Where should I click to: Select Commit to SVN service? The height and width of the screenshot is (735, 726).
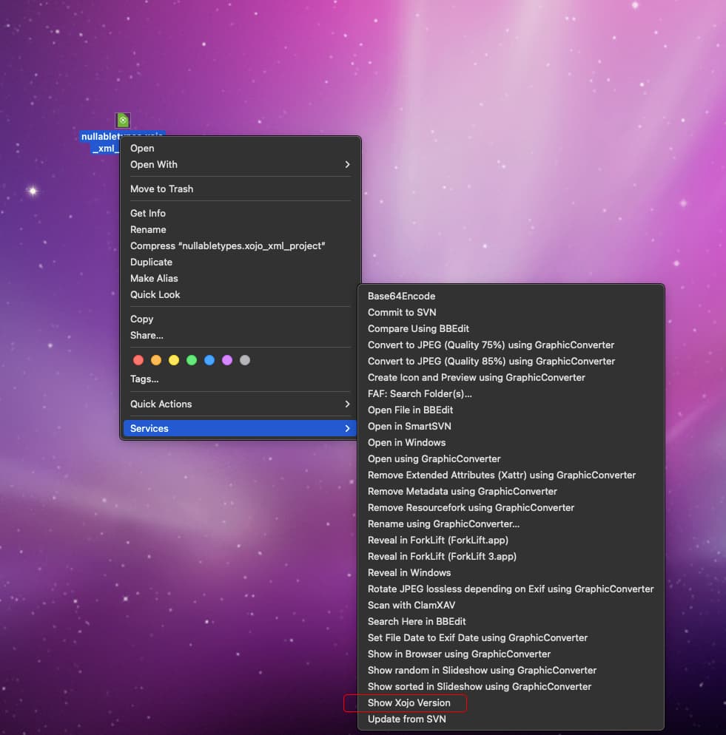(511, 313)
